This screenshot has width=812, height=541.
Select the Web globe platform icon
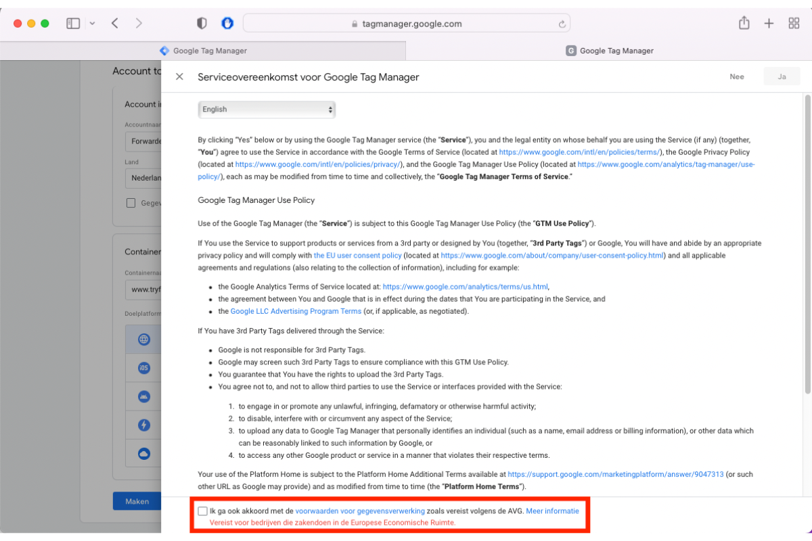click(x=144, y=339)
